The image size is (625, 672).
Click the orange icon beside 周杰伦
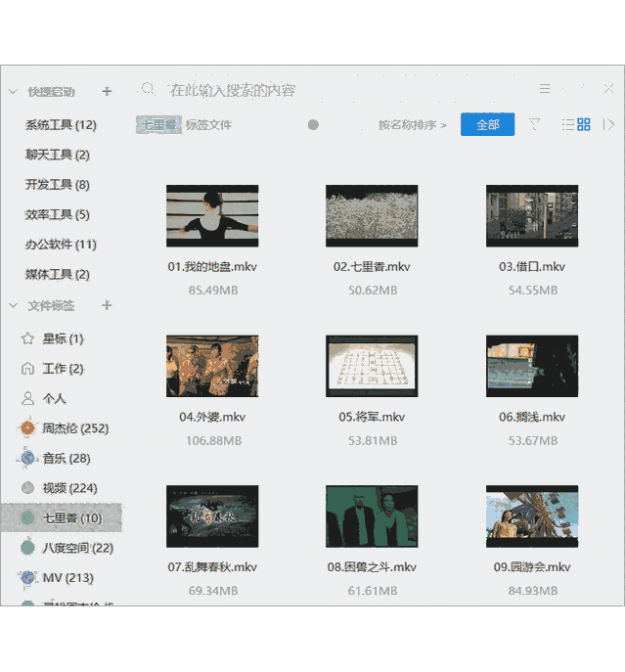coord(27,428)
